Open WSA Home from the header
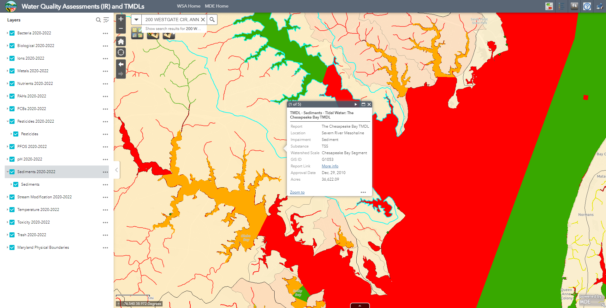The height and width of the screenshot is (308, 606). (188, 6)
